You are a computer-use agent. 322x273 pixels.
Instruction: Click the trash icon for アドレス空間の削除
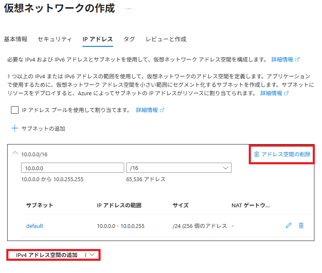[256, 154]
